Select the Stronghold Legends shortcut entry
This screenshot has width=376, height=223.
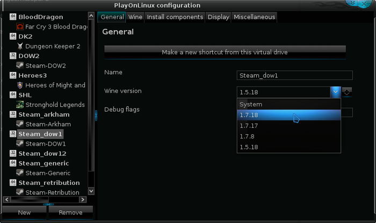click(55, 105)
